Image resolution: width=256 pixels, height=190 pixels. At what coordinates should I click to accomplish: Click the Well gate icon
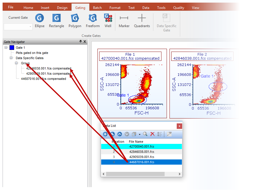tap(108, 21)
